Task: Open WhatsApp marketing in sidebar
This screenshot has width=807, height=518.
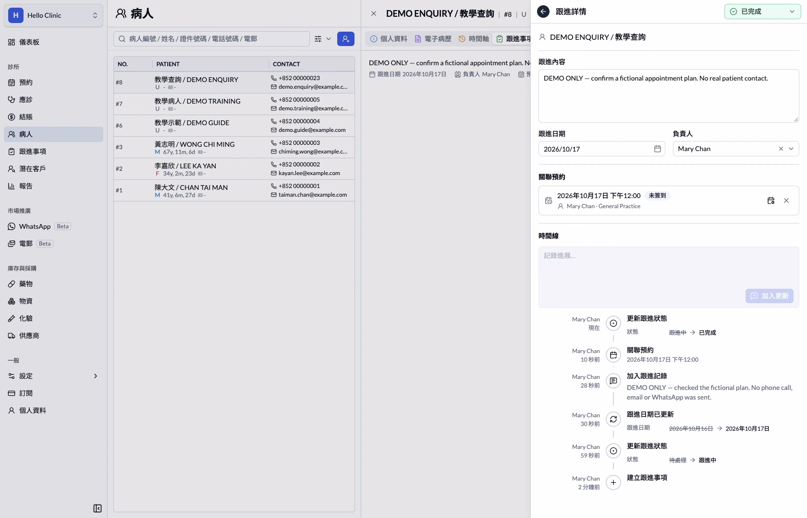Action: coord(53,226)
